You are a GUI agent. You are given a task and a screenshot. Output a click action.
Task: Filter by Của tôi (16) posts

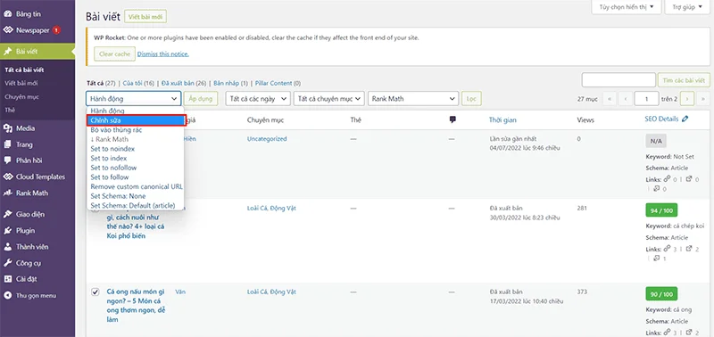138,83
